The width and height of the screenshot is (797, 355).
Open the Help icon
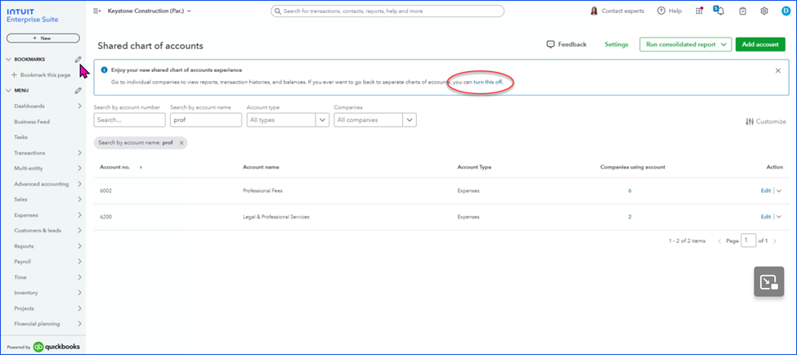661,11
